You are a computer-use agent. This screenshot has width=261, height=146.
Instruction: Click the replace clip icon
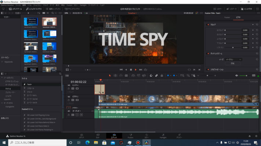click(x=144, y=76)
